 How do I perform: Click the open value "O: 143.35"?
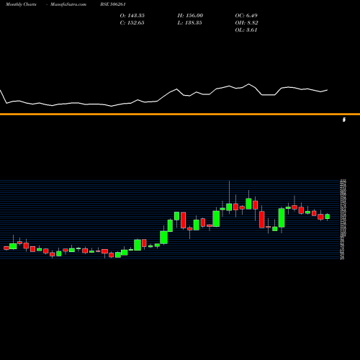click(x=132, y=16)
